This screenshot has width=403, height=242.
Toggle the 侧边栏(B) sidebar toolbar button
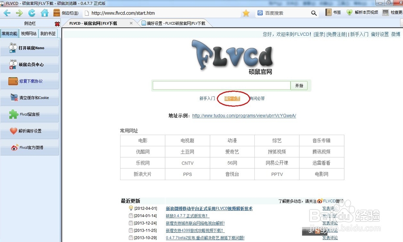pos(66,13)
